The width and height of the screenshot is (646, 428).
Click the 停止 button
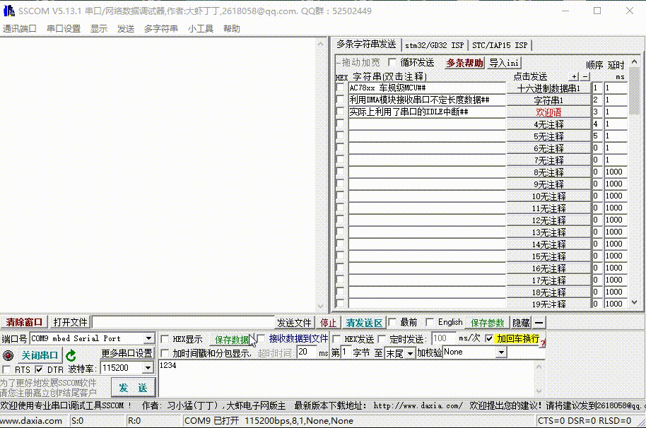[x=329, y=323]
